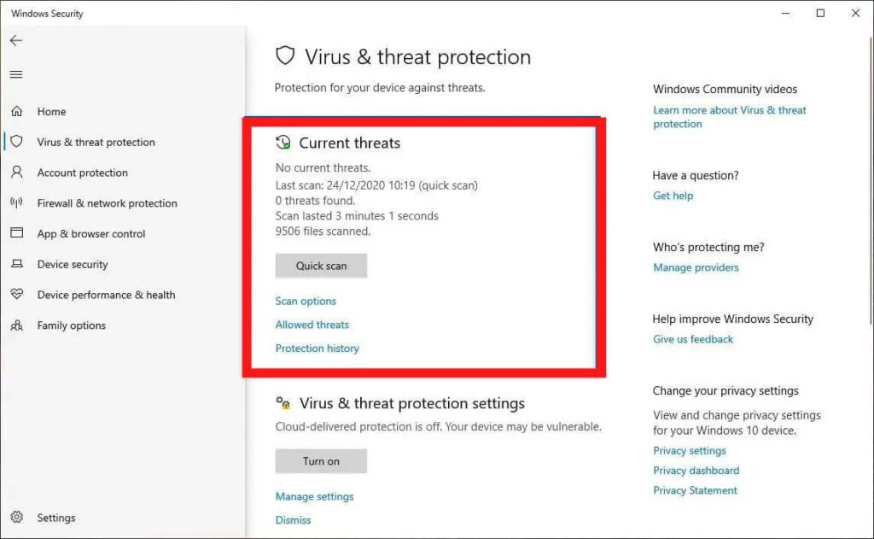The image size is (874, 539).
Task: Open Manage settings link
Action: [x=314, y=496]
